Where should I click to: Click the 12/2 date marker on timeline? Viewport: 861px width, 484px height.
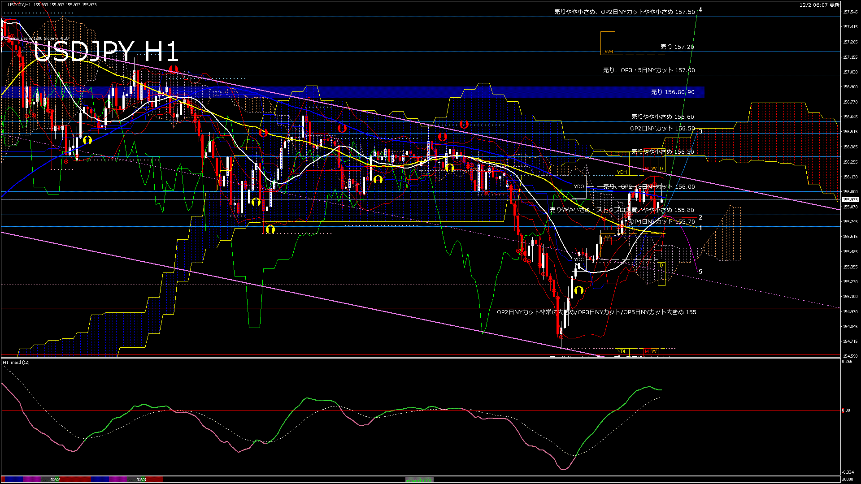55,480
